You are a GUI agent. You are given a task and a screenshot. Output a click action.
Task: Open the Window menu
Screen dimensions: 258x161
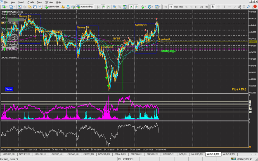pos(49,2)
